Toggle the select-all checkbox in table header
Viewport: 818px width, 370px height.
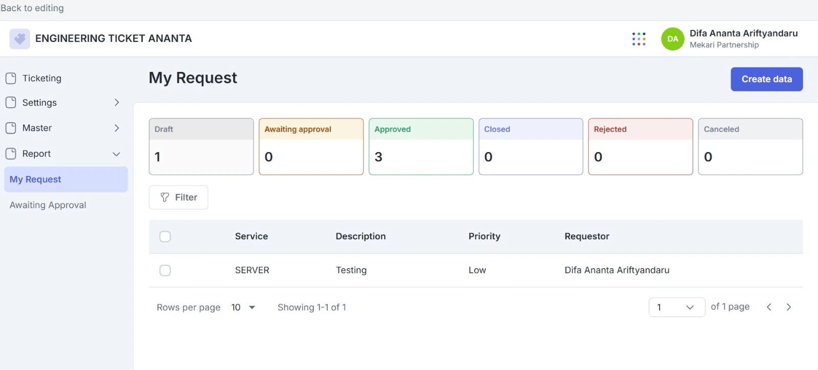pos(165,237)
